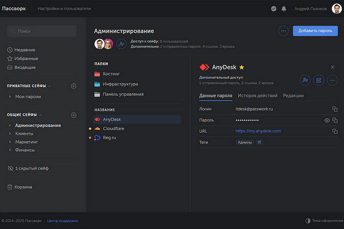The height and width of the screenshot is (229, 344).
Task: Switch to Данные пароля tab
Action: (216, 96)
